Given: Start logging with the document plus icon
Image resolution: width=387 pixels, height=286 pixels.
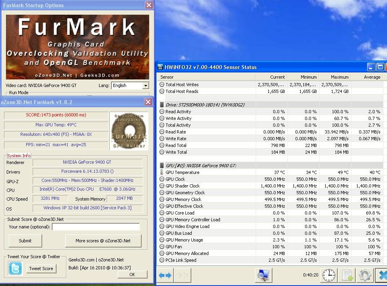Looking at the screenshot, I should [x=348, y=275].
